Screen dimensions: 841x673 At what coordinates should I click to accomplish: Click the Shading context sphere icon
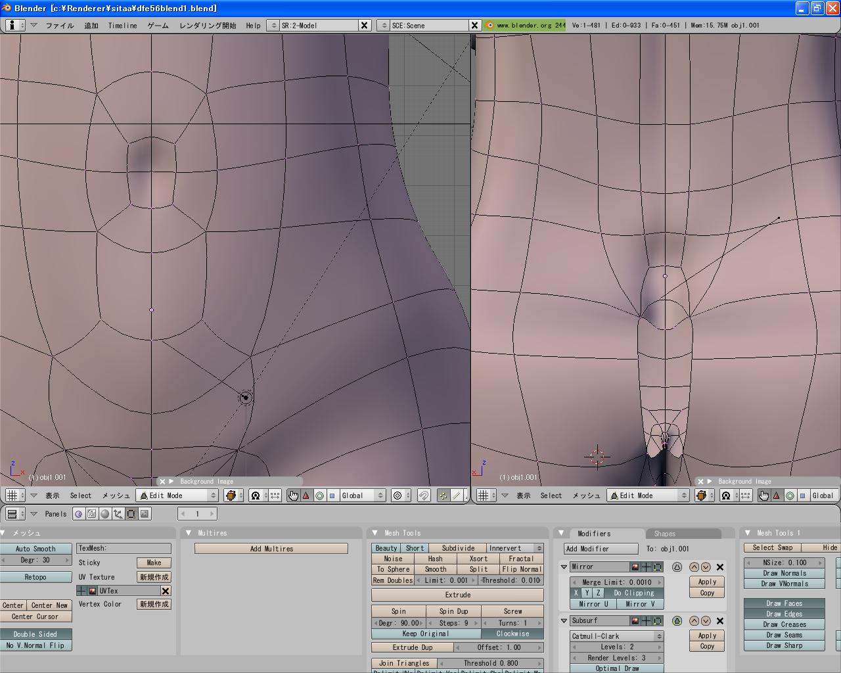tap(104, 514)
